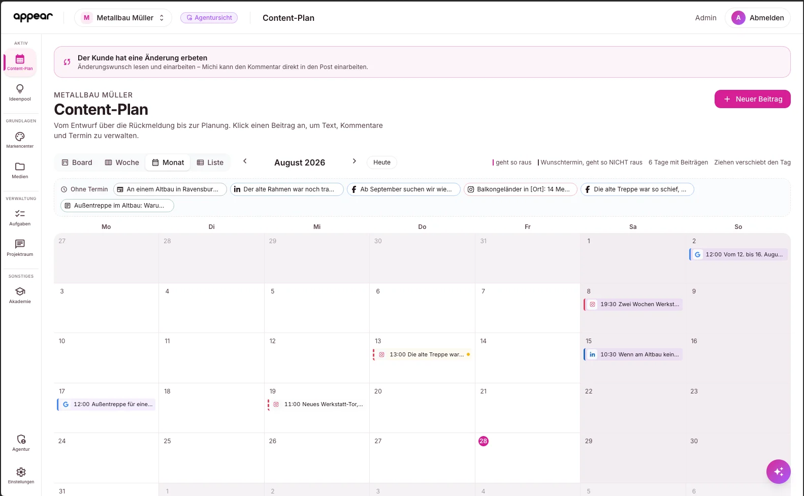Click the '6 Tage mit Beiträgen' text

[x=678, y=162]
